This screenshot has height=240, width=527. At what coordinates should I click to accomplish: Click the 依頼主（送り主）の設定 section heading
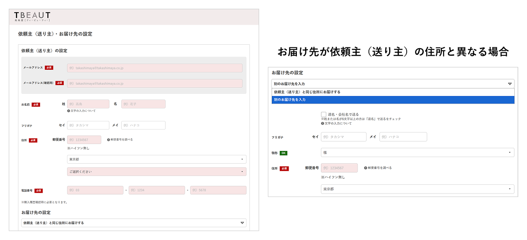pos(44,51)
